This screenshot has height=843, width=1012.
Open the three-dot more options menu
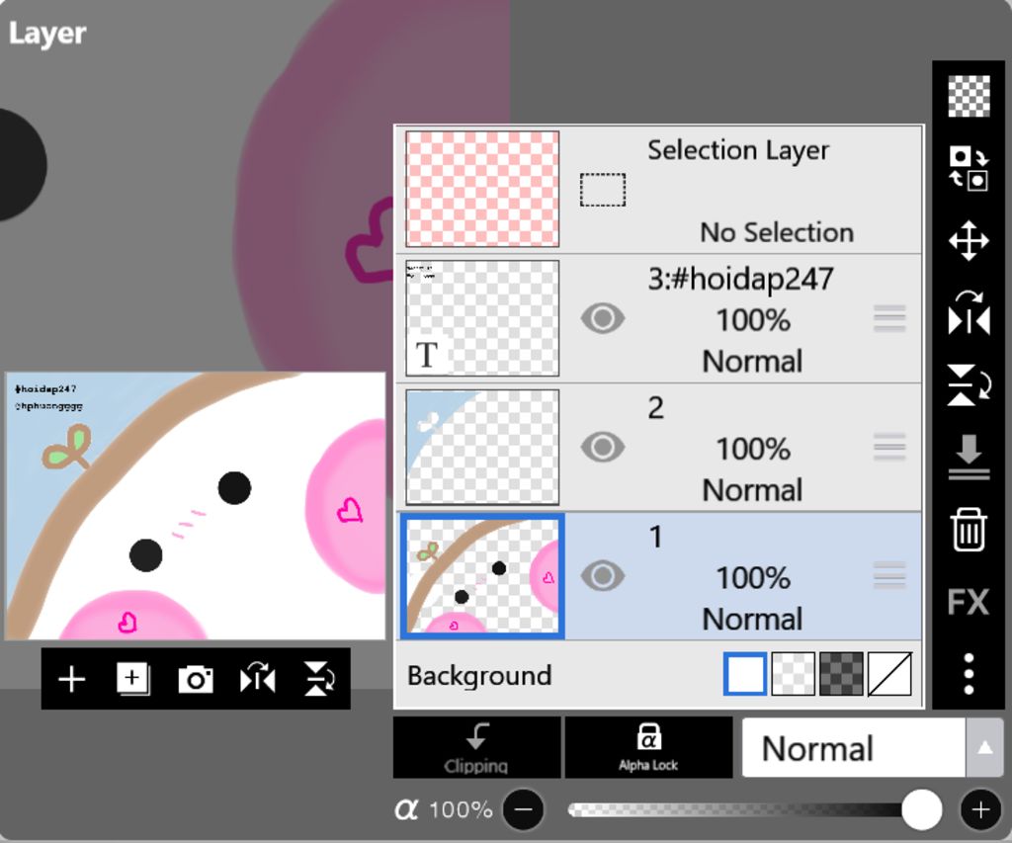(x=969, y=674)
